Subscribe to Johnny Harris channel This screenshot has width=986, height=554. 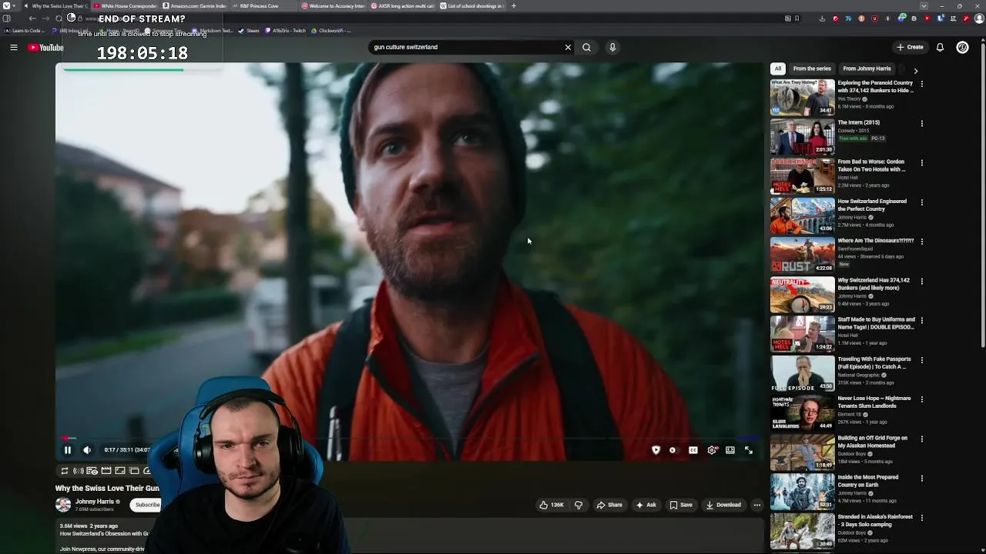click(x=147, y=505)
